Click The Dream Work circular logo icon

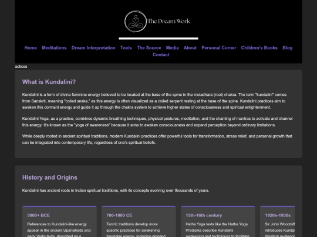click(136, 22)
